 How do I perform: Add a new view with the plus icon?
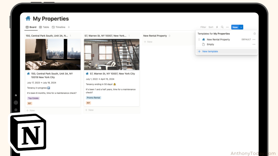pos(69,27)
